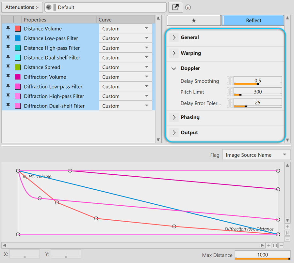
Task: Click the Attenuations breadcrumb button
Action: click(x=22, y=7)
